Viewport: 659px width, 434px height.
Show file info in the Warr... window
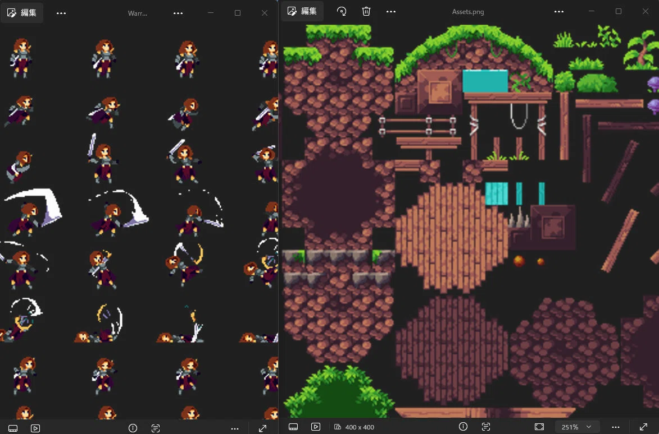[133, 428]
